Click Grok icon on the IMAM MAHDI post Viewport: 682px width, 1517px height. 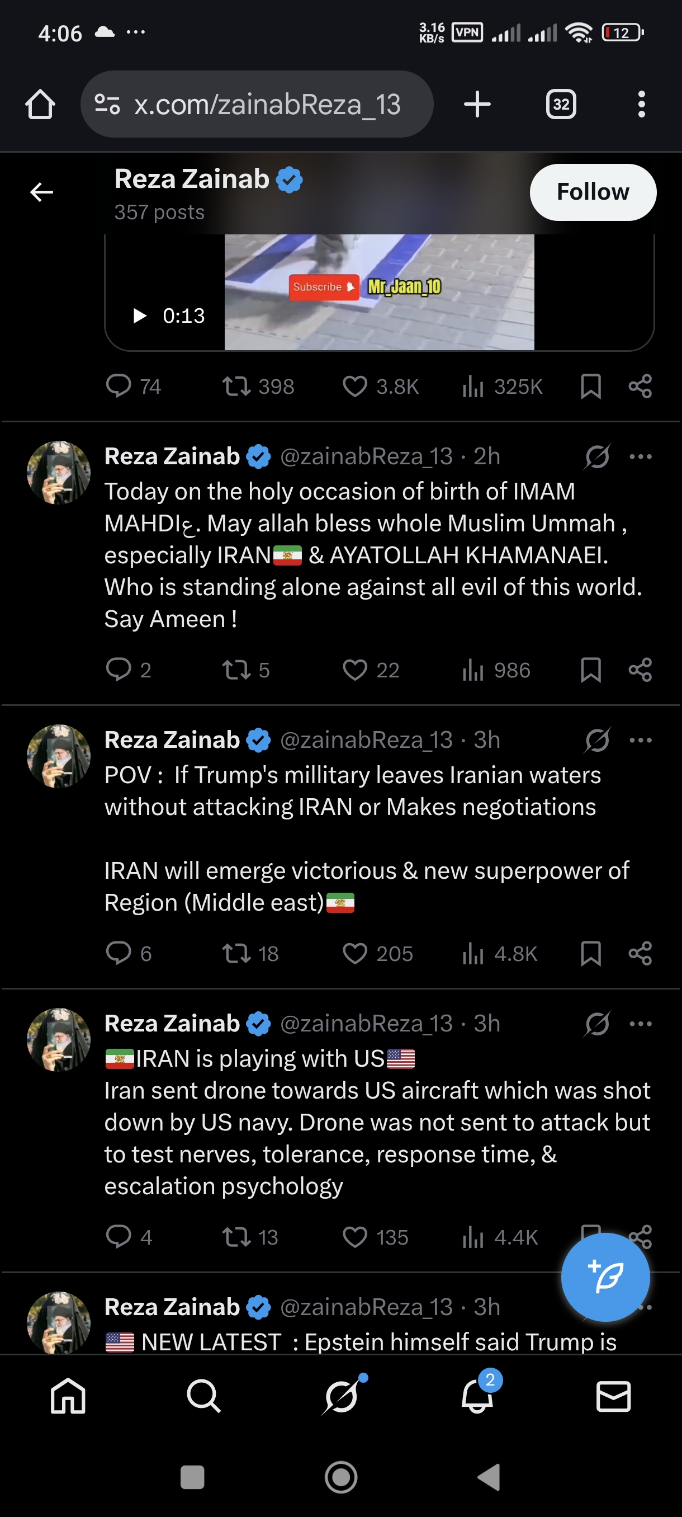(x=597, y=456)
